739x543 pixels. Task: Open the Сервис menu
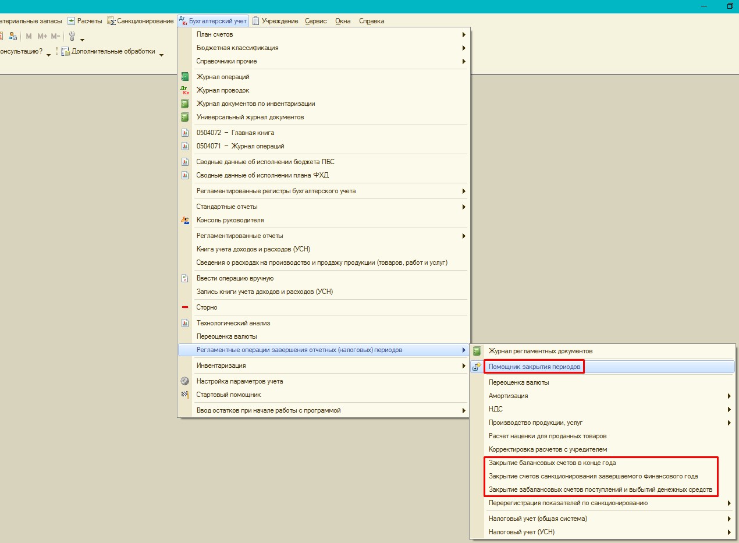316,21
